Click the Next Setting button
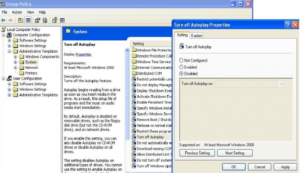300x173 pixels. pos(234,153)
